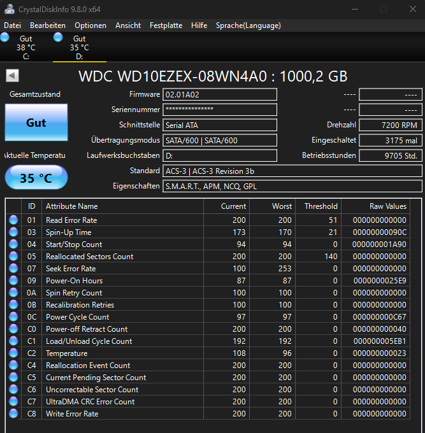Open the Festplatte menu

166,25
